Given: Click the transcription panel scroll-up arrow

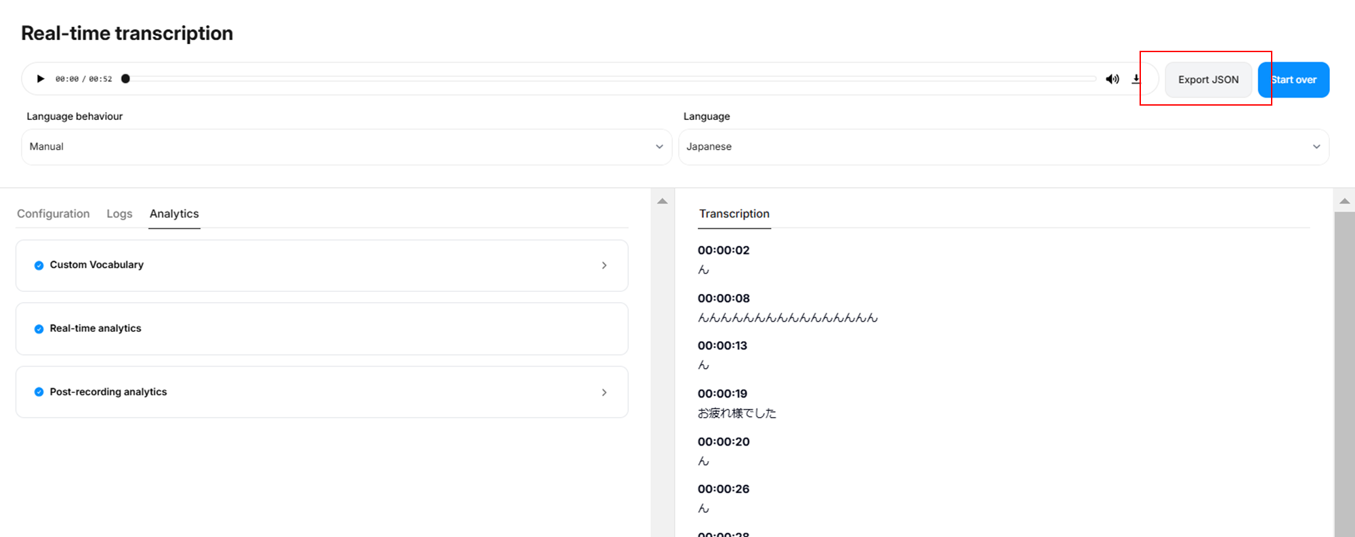Looking at the screenshot, I should (1344, 201).
